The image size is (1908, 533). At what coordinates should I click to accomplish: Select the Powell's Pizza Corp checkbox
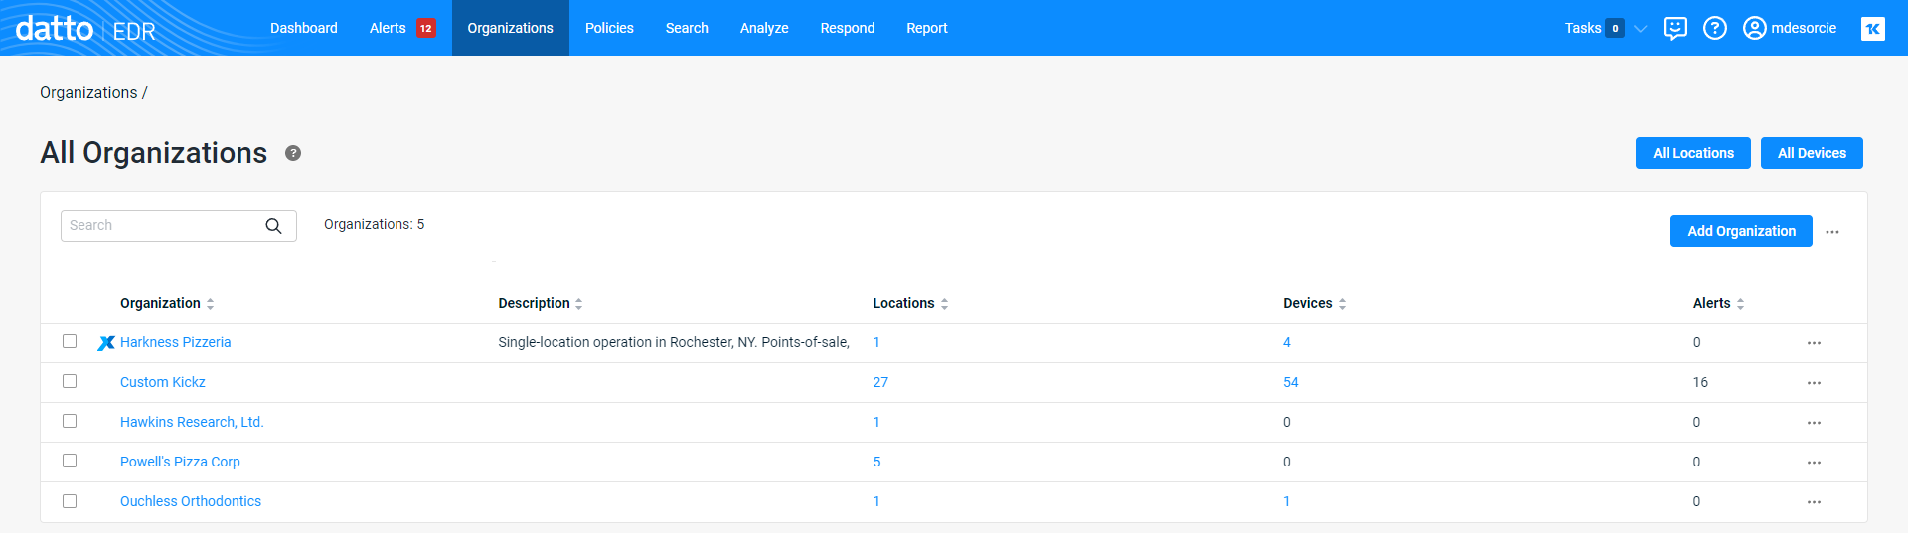point(70,461)
